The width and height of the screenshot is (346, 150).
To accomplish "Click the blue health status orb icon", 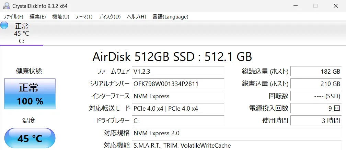I will [4, 25].
